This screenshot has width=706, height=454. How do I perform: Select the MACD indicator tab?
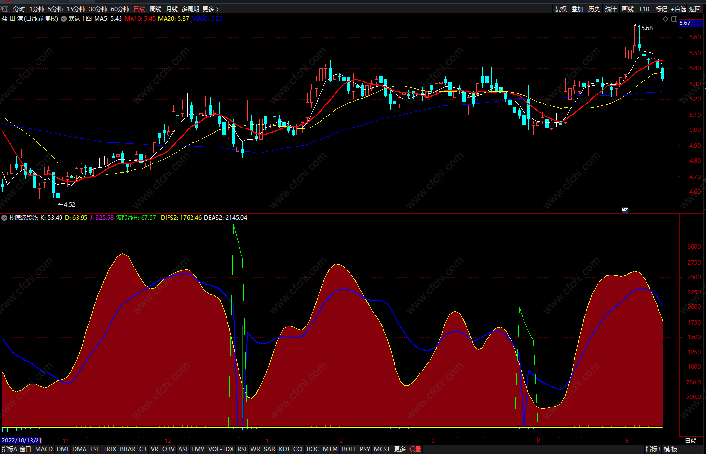click(44, 449)
